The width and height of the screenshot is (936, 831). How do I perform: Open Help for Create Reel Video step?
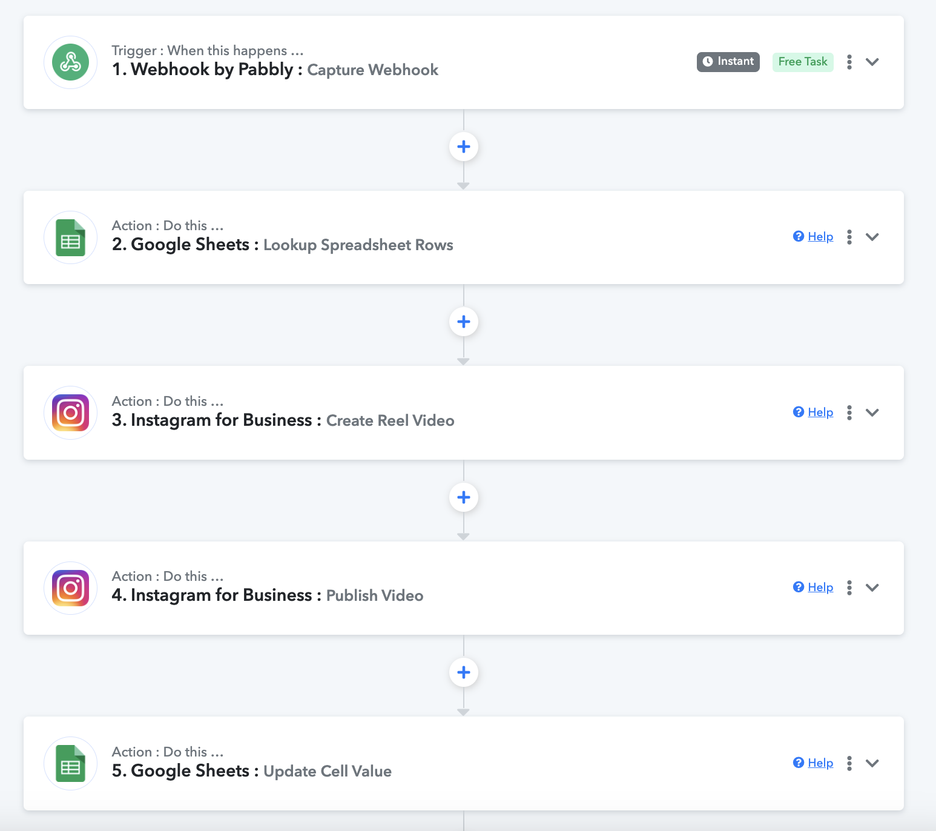[x=813, y=412]
